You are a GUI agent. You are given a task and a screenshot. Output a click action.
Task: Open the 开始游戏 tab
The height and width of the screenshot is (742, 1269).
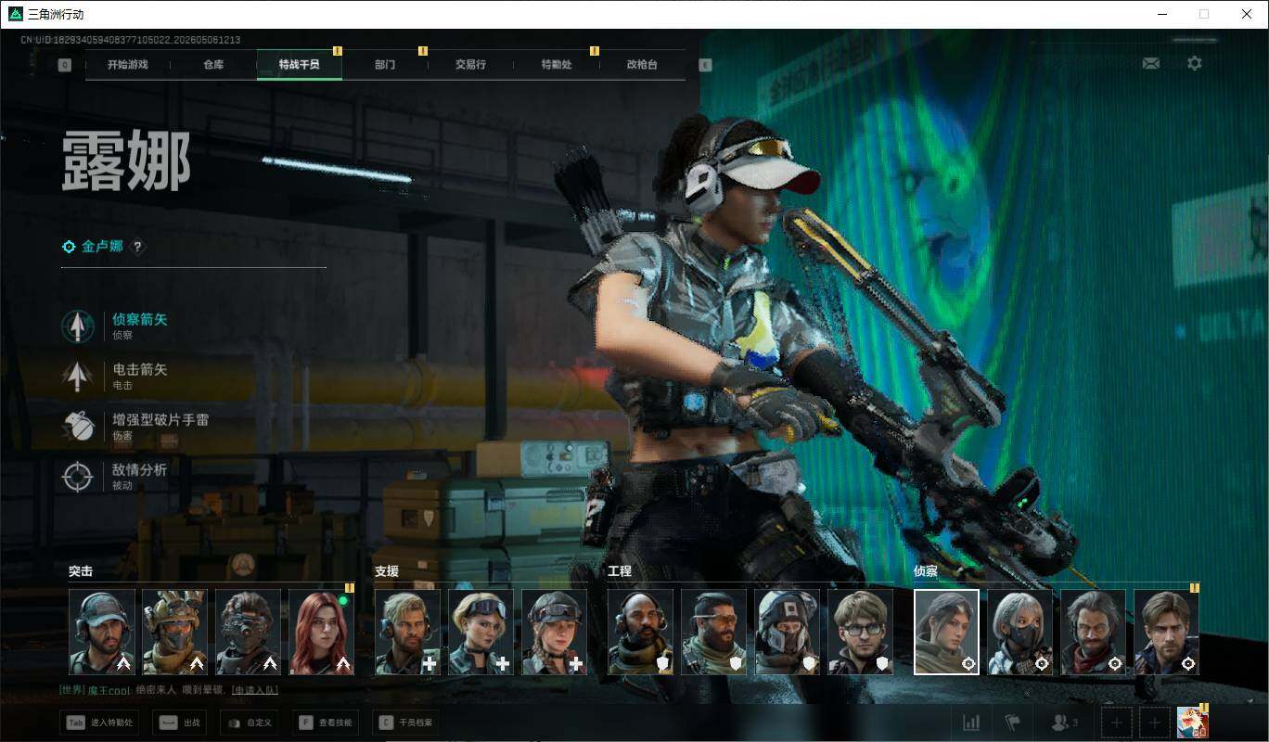click(x=127, y=65)
